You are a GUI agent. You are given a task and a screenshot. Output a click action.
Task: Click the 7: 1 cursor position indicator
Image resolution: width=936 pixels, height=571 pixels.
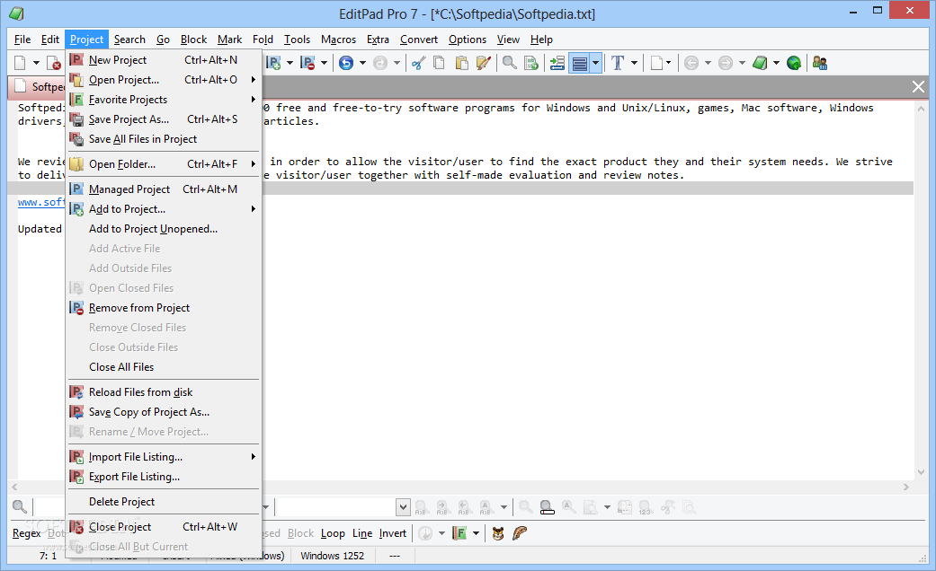coord(48,556)
